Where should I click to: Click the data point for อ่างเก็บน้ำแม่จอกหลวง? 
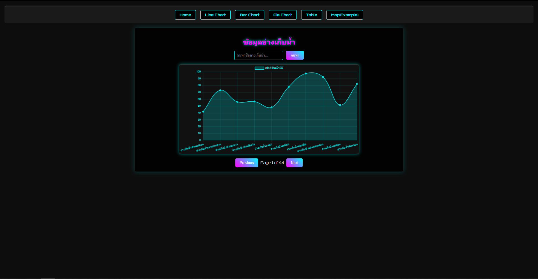[x=220, y=90]
